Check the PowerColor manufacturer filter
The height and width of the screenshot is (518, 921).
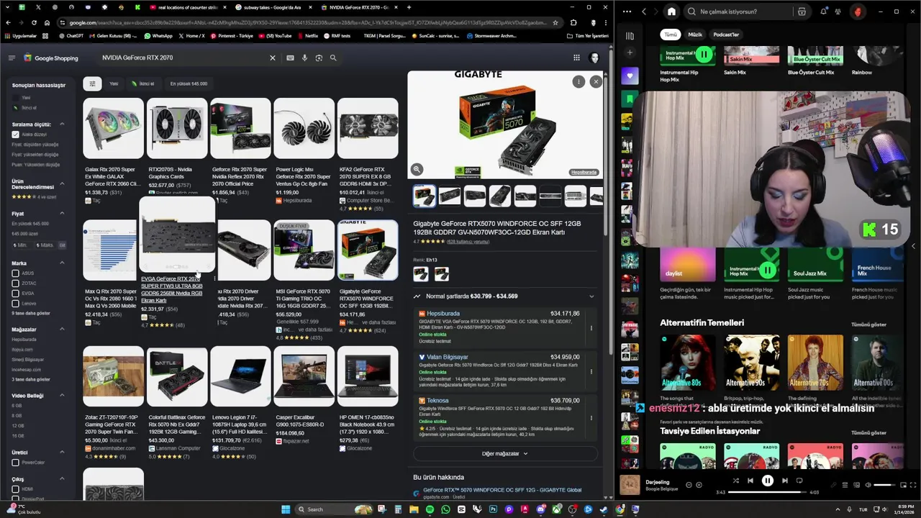pos(15,463)
